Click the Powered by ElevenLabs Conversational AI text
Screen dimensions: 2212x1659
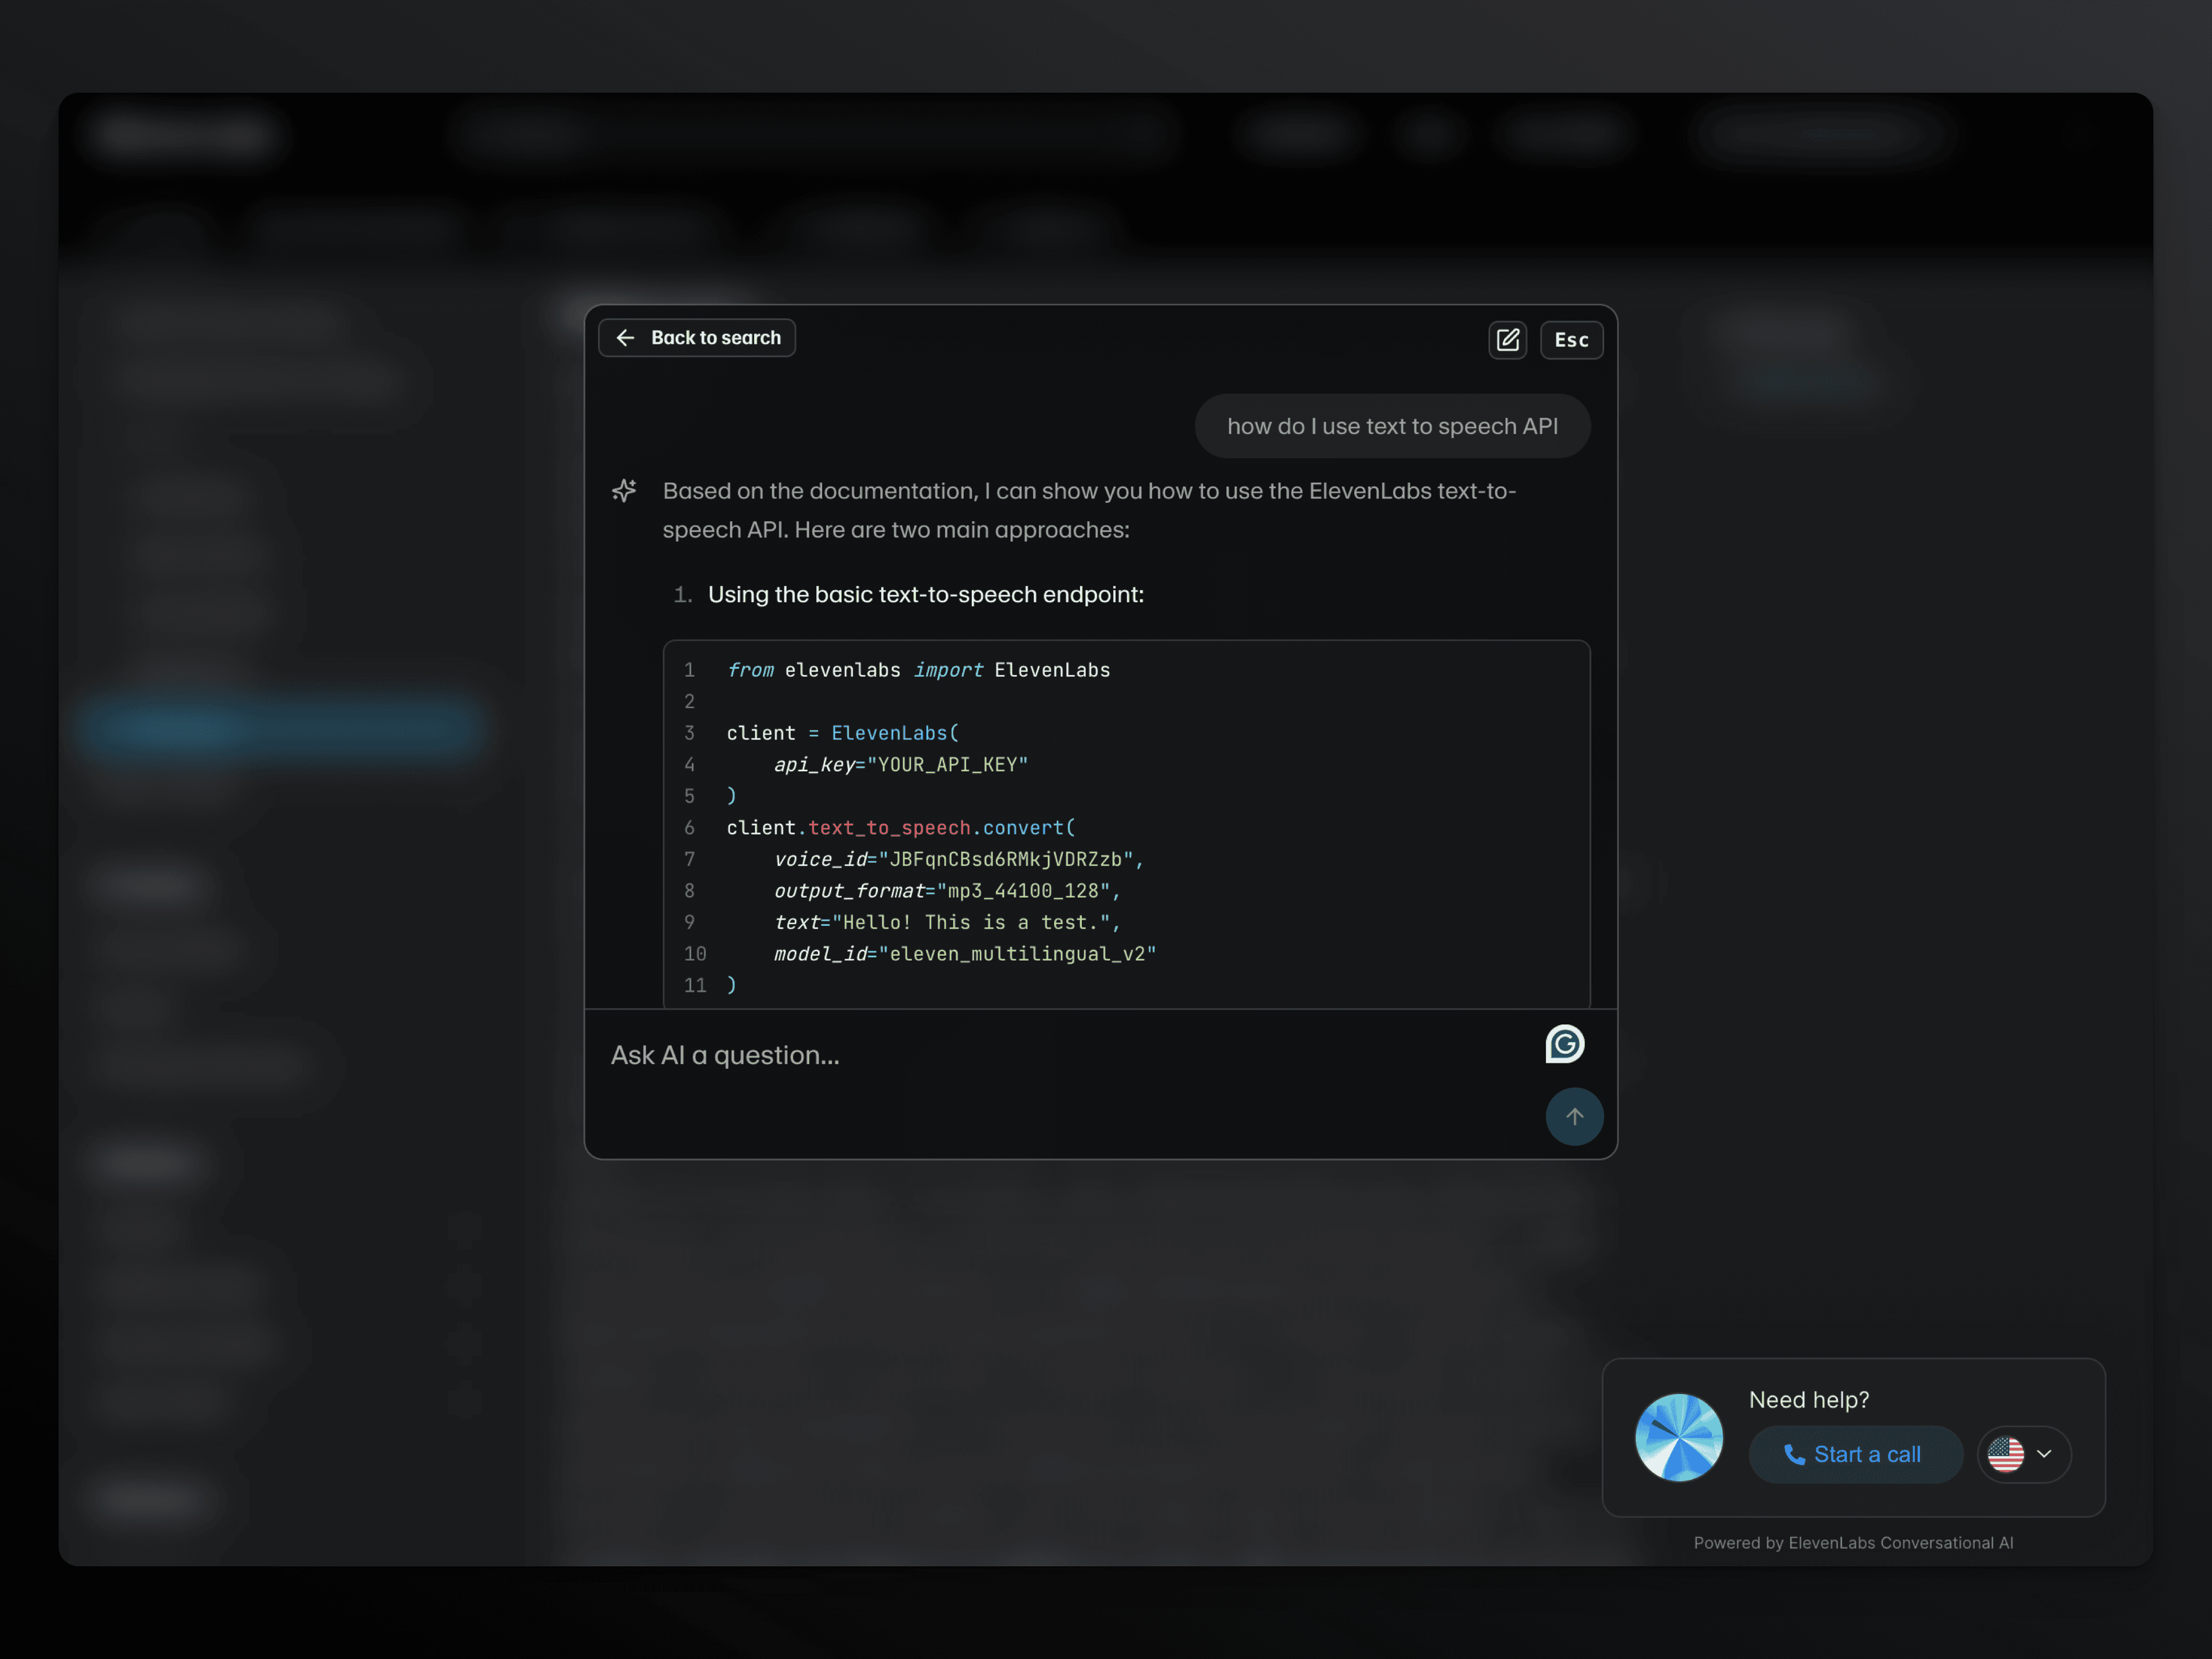tap(1853, 1542)
